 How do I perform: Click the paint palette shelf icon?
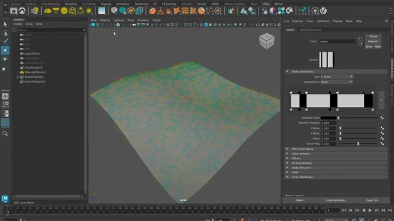pyautogui.click(x=289, y=11)
